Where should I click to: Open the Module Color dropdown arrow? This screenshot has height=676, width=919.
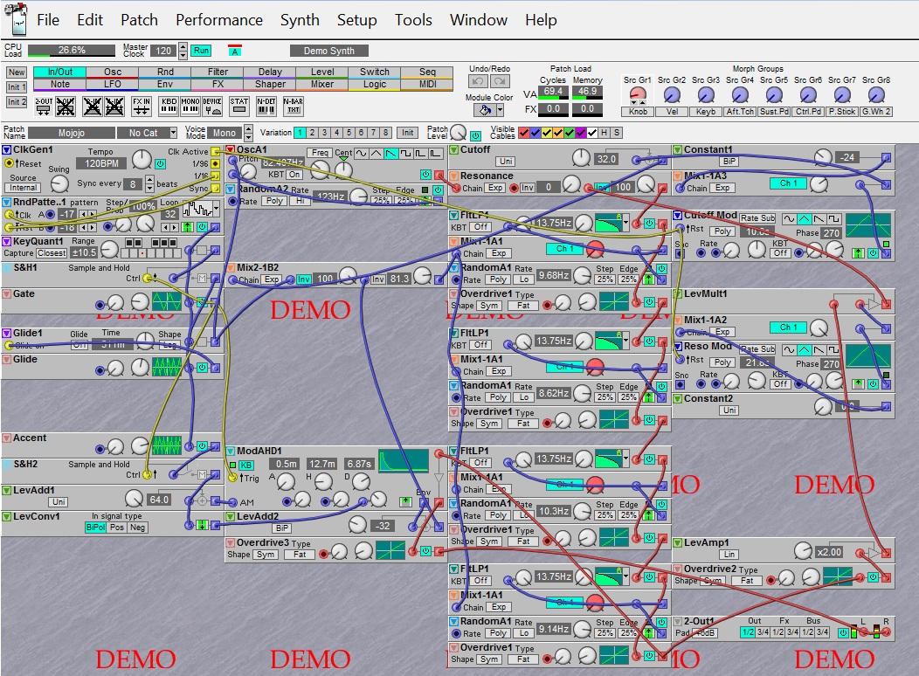tap(500, 109)
